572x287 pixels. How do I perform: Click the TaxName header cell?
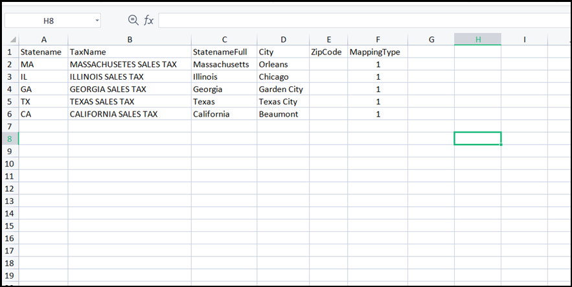tap(130, 52)
